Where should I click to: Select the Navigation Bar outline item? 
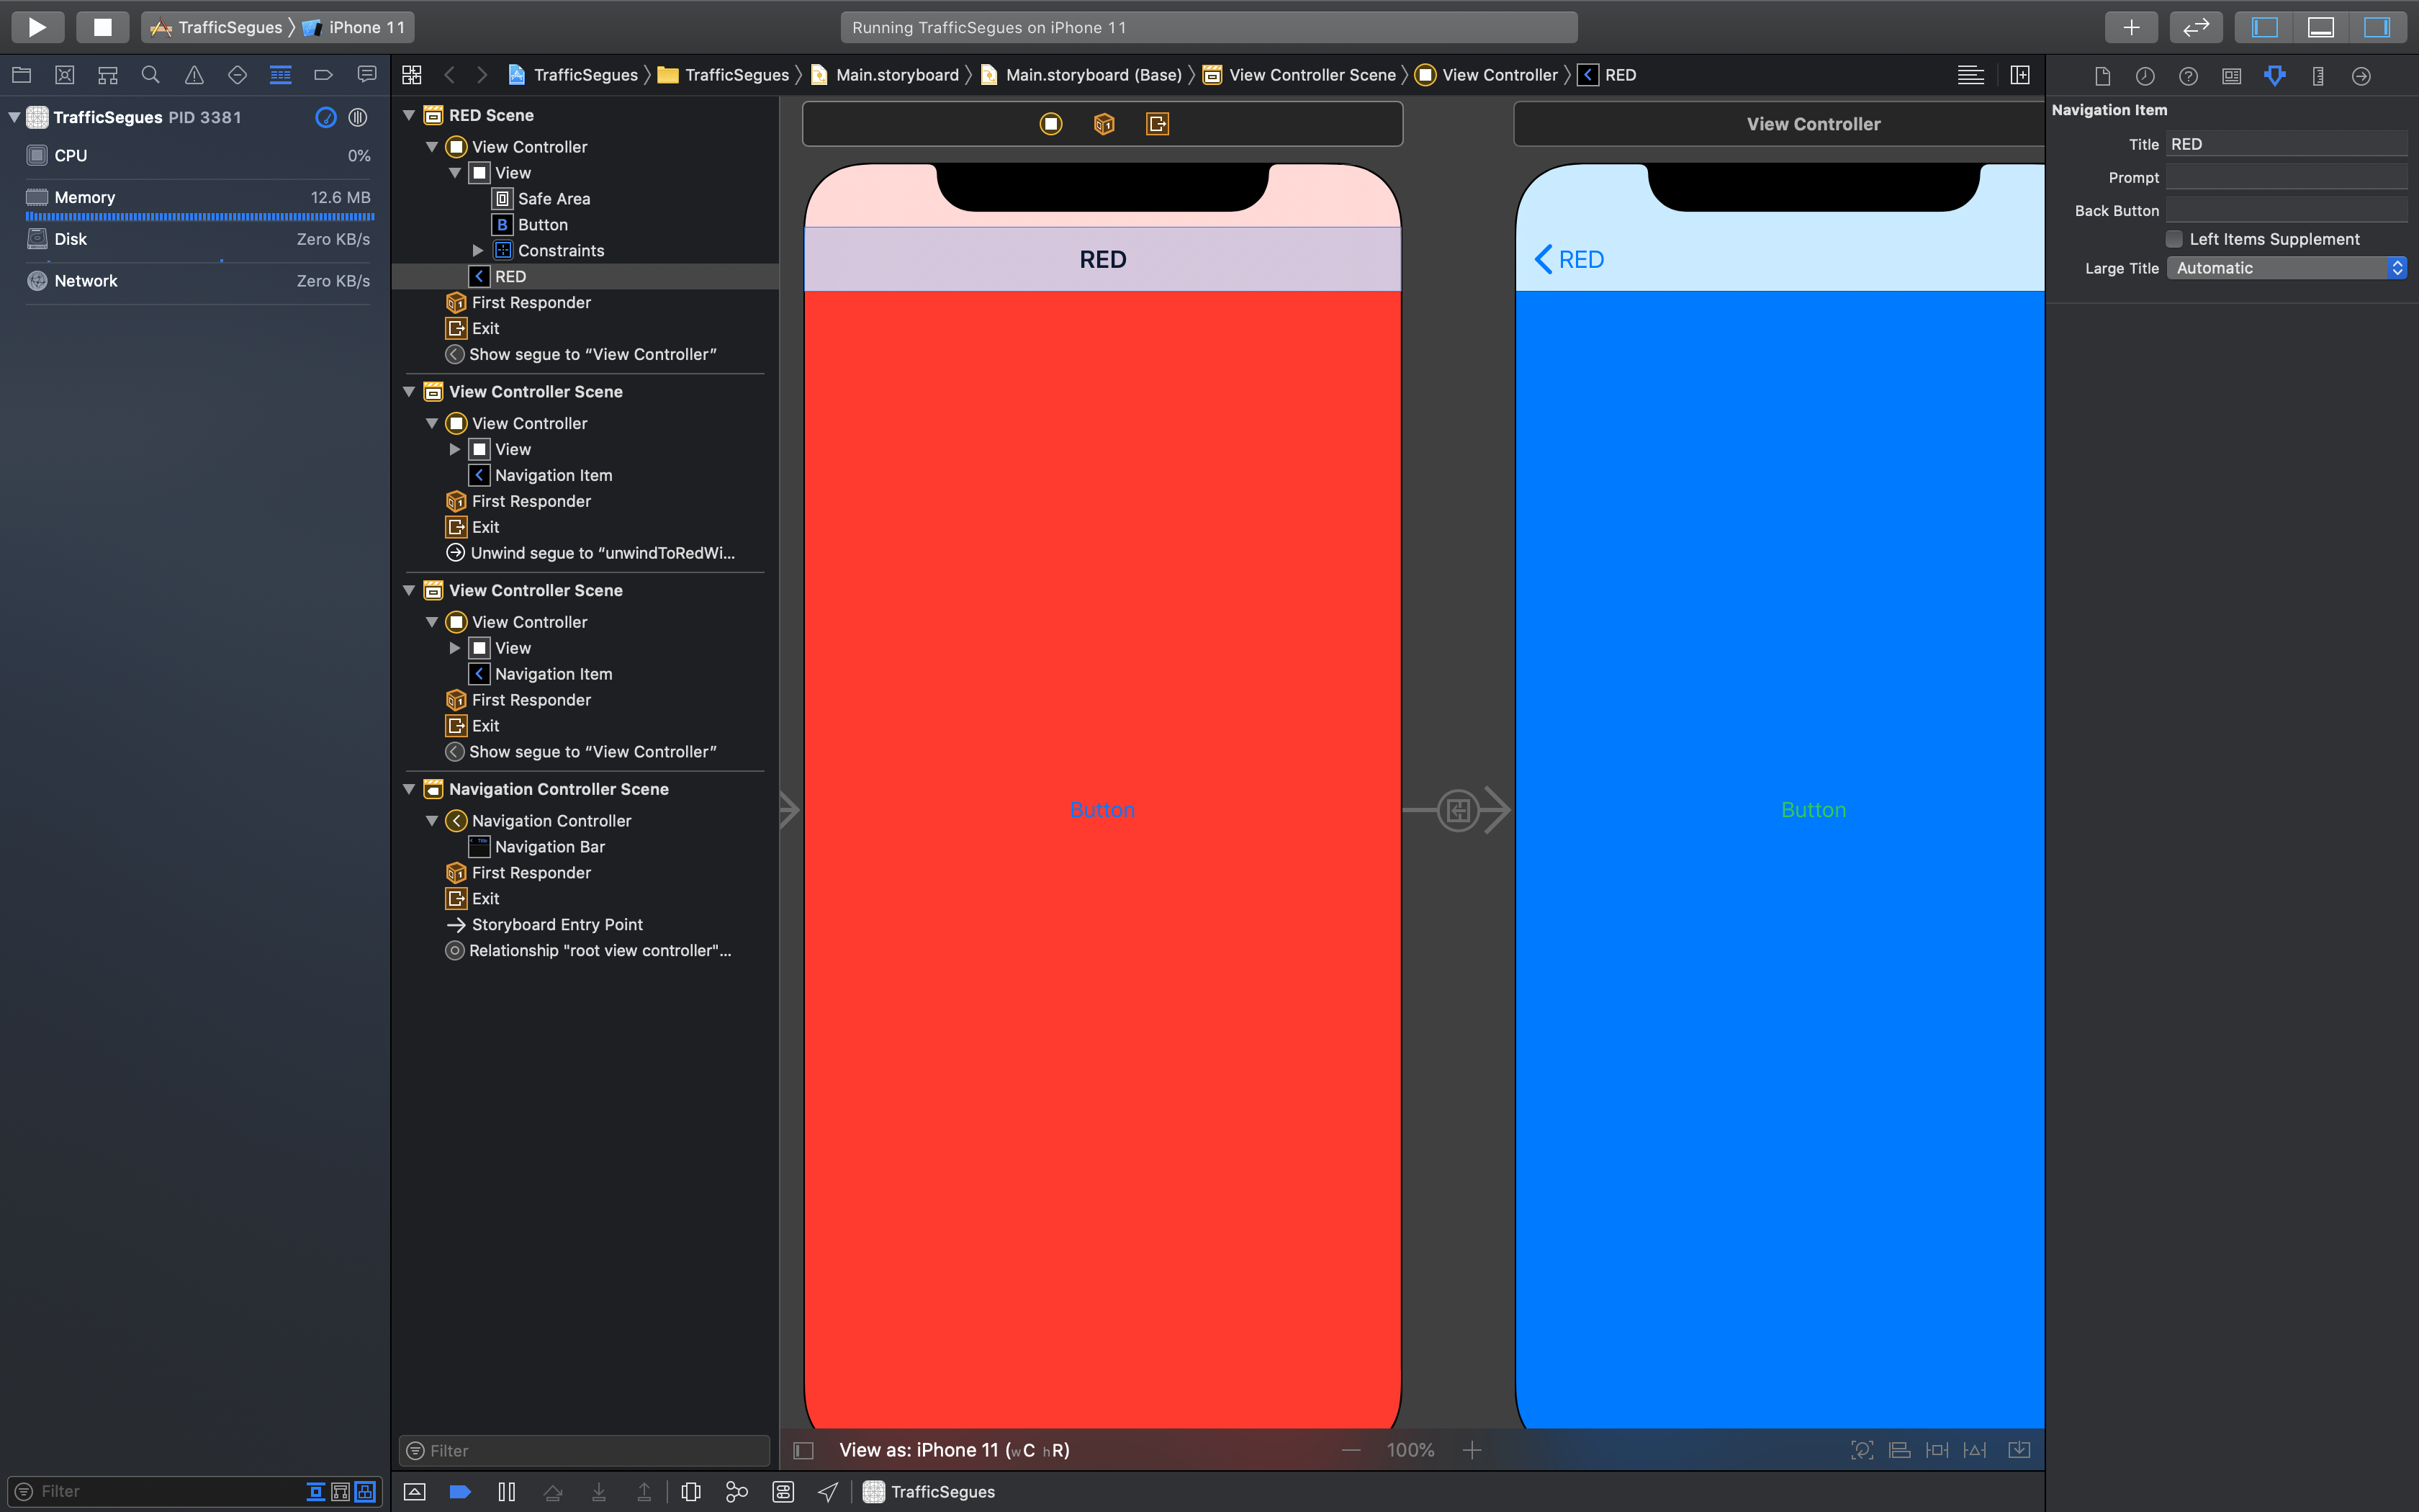coord(549,847)
